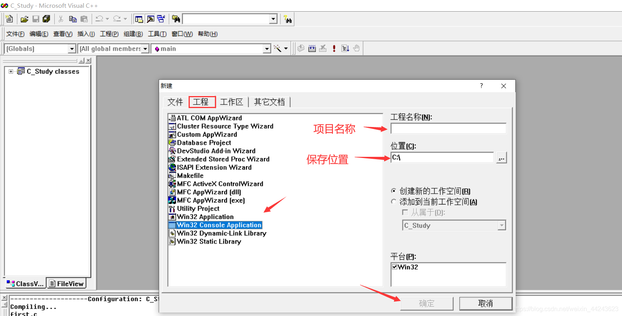Image resolution: width=622 pixels, height=316 pixels.
Task: Toggle the Workspace window icon
Action: [x=139, y=19]
